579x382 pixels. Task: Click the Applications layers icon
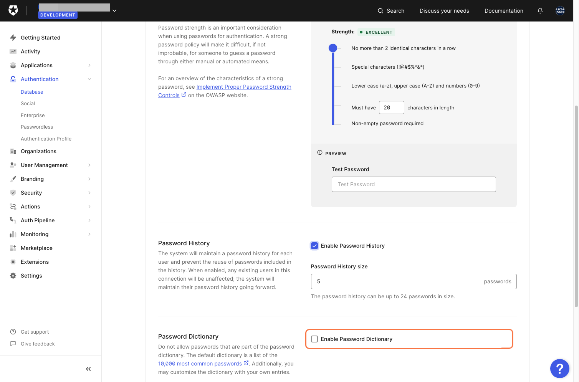point(13,65)
